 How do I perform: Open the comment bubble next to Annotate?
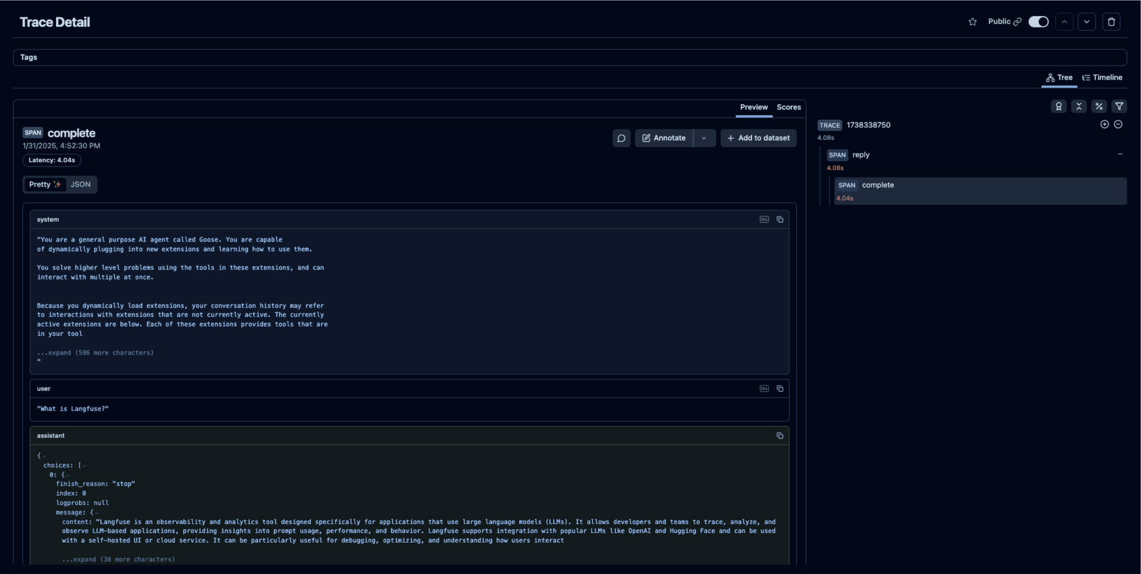(x=621, y=138)
